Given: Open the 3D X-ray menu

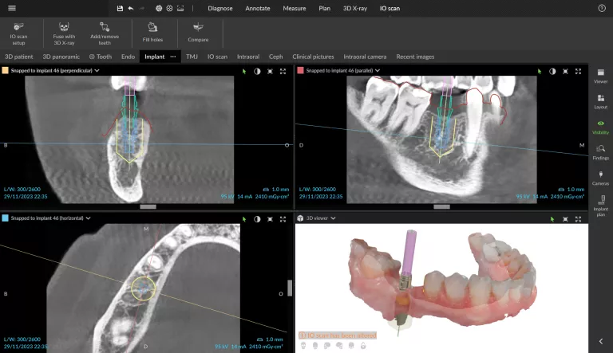Looking at the screenshot, I should (x=355, y=8).
